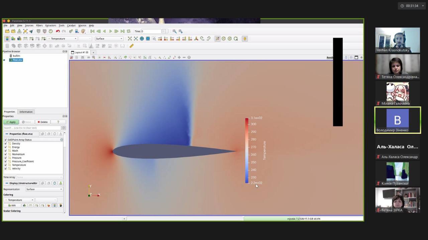Click the Reset Camera icon

130,39
